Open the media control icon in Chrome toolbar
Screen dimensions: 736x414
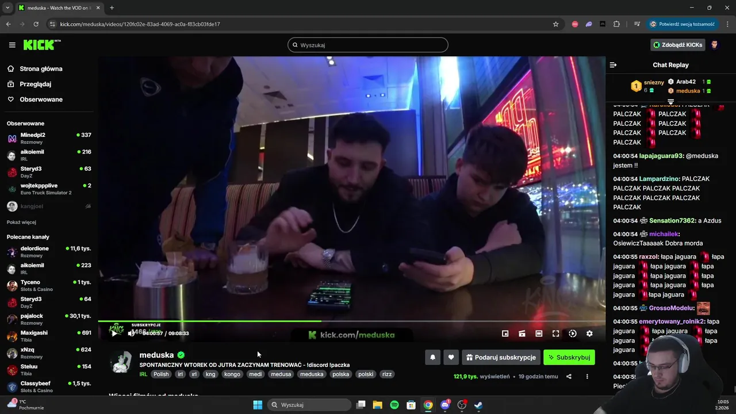[x=637, y=24]
